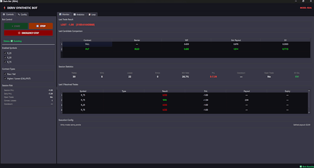Click the Settled payout $2.94 text
The height and width of the screenshot is (168, 314).
302,125
